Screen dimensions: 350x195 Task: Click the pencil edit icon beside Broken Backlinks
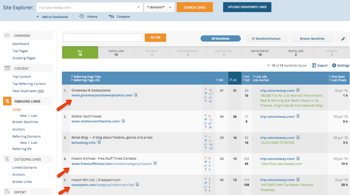pyautogui.click(x=343, y=39)
